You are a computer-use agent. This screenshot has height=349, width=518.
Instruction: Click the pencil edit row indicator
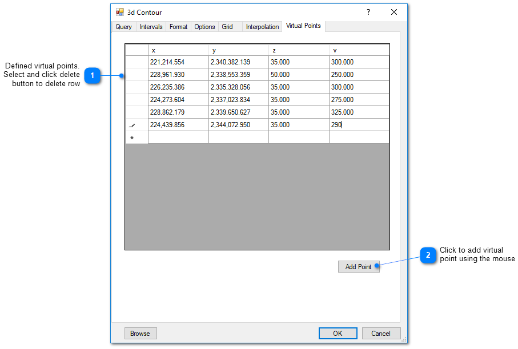[x=132, y=125]
